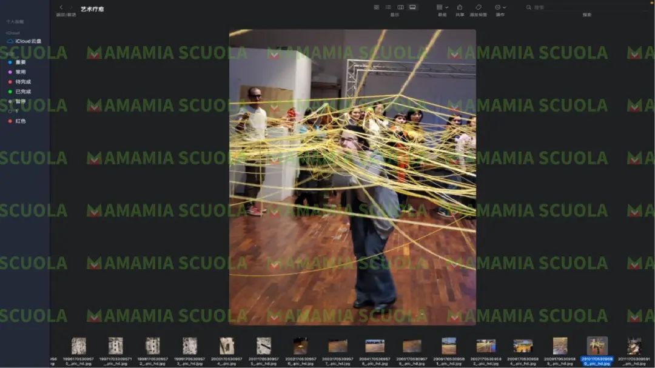Select the gallery view button
655x368 pixels.
[x=413, y=7]
